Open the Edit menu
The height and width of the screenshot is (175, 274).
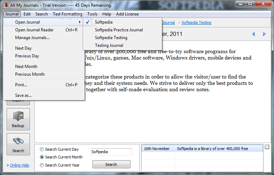pyautogui.click(x=27, y=14)
